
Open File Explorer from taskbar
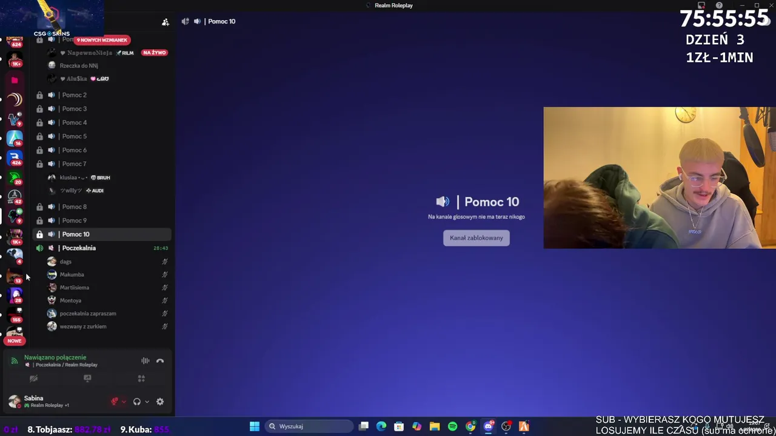click(x=435, y=426)
